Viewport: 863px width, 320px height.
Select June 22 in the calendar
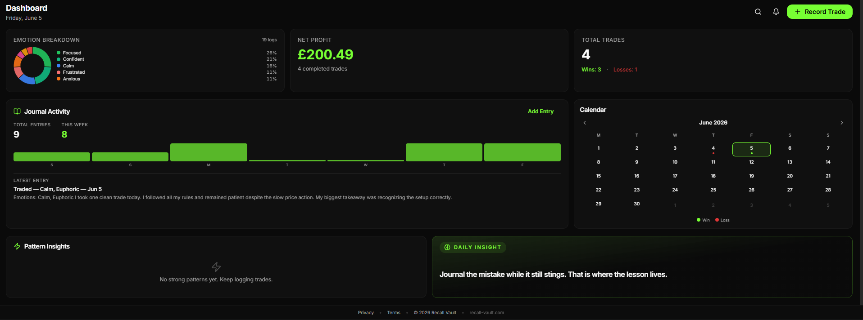(598, 190)
